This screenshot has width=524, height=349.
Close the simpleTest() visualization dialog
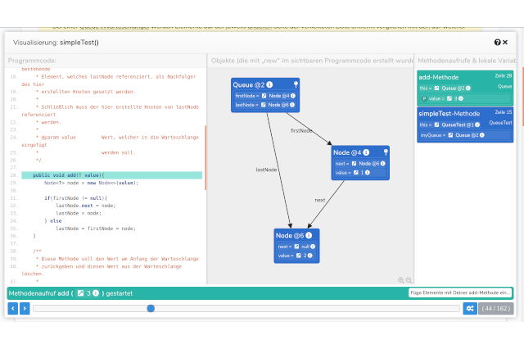pos(505,42)
